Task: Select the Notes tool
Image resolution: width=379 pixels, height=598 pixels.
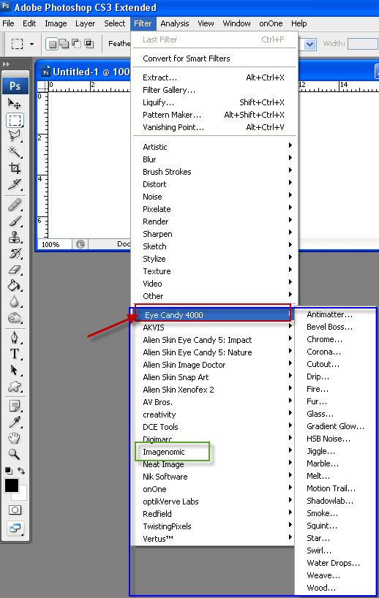Action: point(15,406)
